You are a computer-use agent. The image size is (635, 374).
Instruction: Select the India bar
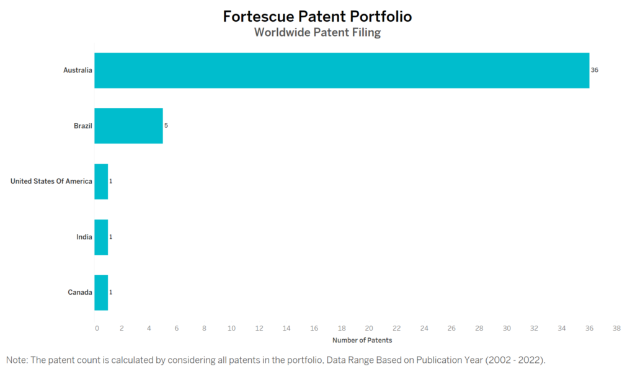(x=101, y=237)
